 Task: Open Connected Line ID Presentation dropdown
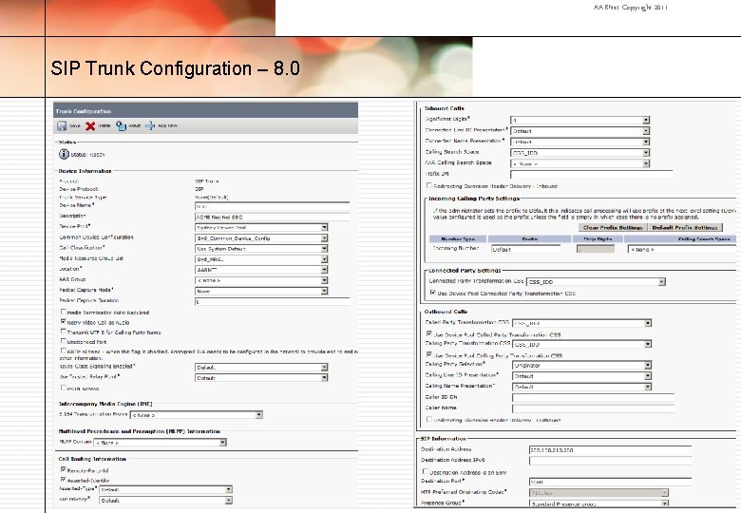[580, 131]
